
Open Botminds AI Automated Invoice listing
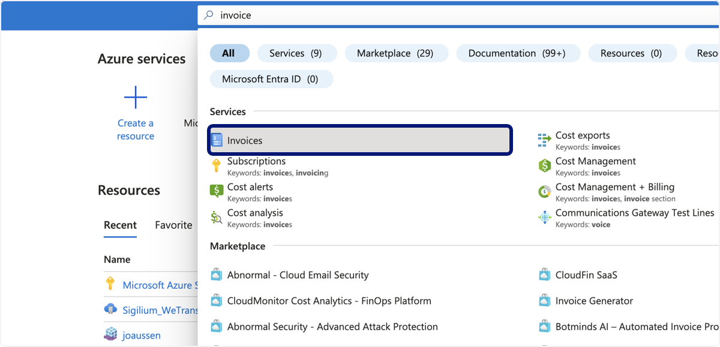(x=637, y=327)
